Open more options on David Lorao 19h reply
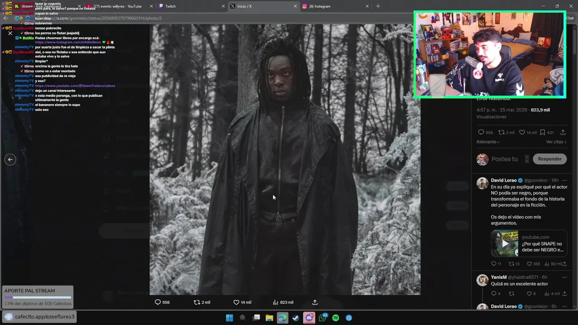 (x=564, y=180)
